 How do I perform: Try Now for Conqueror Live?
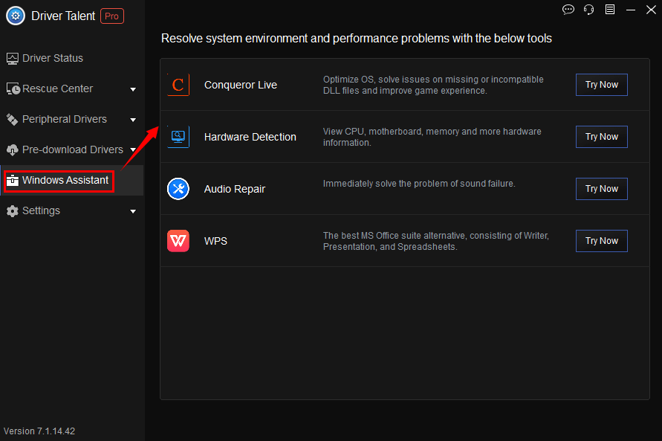pyautogui.click(x=602, y=85)
